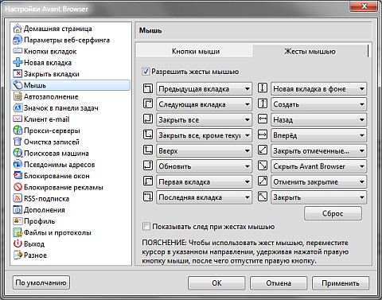Image resolution: width=382 pixels, height=300 pixels.
Task: Click the Разное sidebar icon
Action: pos(18,255)
